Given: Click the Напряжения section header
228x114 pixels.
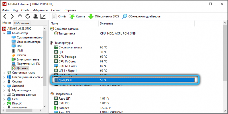Looking at the screenshot, I should 61,94.
